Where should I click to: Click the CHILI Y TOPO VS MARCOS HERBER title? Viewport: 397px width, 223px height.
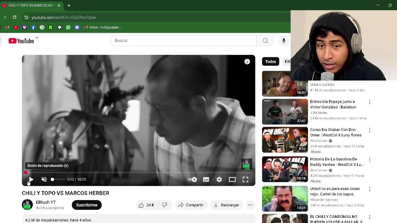65,193
